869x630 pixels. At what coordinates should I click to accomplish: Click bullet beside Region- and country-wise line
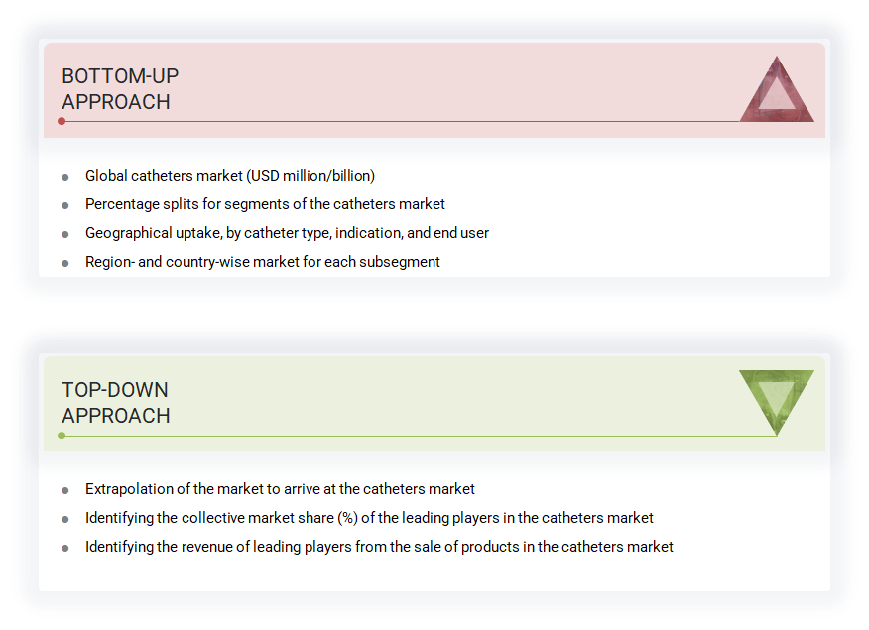[65, 263]
